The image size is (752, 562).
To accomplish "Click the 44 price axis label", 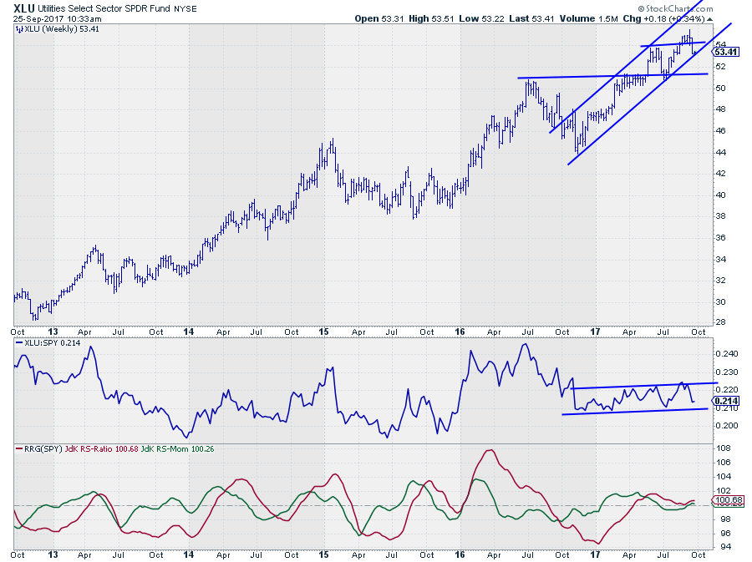I will (x=720, y=152).
